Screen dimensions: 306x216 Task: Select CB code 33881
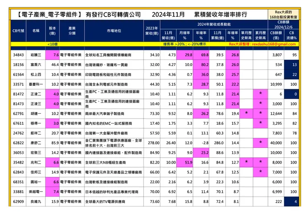click(18, 192)
